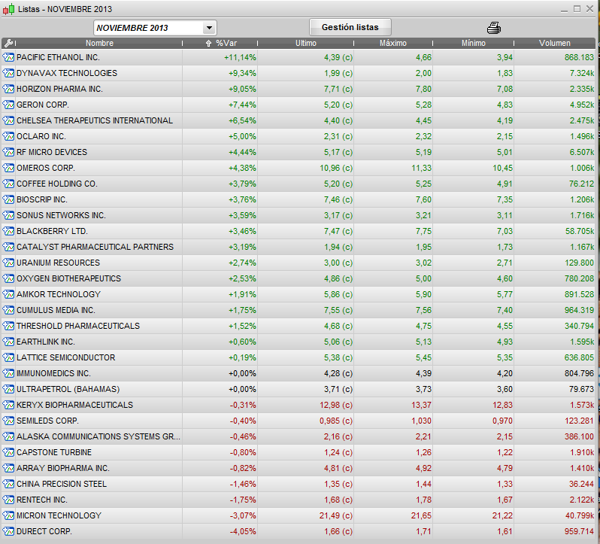The width and height of the screenshot is (600, 544).
Task: Open chart icon for ULTRAPETROL (BAHAMAS)
Action: [8, 389]
